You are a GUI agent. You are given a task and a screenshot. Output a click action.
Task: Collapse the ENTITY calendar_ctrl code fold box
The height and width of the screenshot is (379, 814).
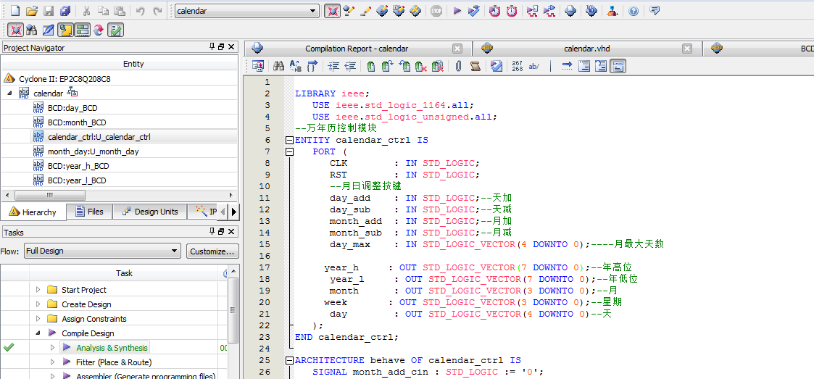click(290, 140)
